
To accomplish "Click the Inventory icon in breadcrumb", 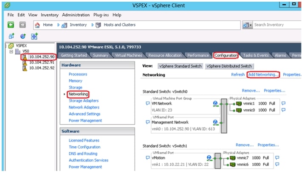I will (x=64, y=25).
